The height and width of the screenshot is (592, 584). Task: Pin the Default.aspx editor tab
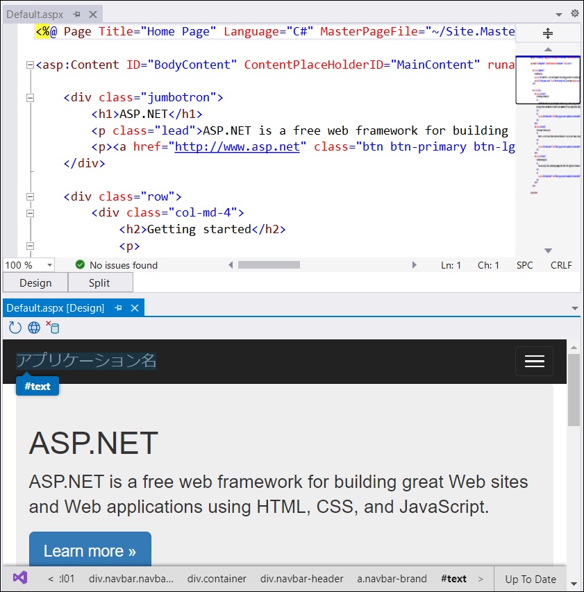point(76,15)
